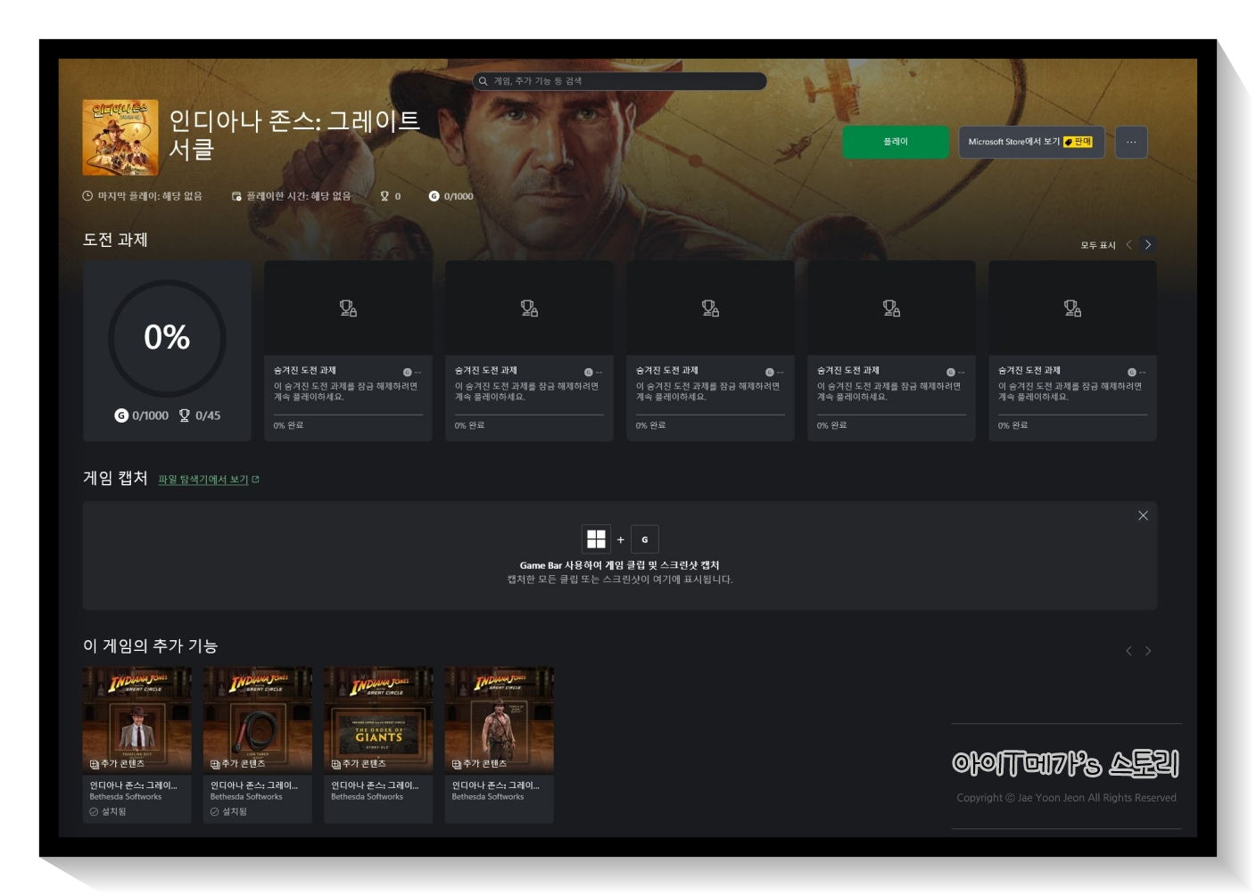The width and height of the screenshot is (1256, 896).
Task: Open 파일 탐색기에서 보기 link
Action: 209,480
